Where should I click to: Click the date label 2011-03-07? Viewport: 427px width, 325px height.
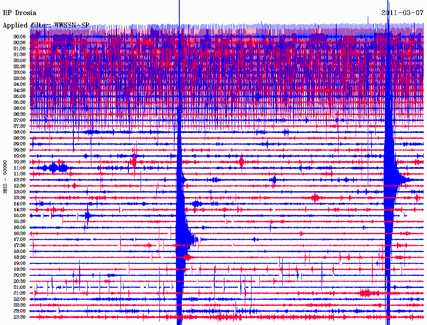[402, 13]
